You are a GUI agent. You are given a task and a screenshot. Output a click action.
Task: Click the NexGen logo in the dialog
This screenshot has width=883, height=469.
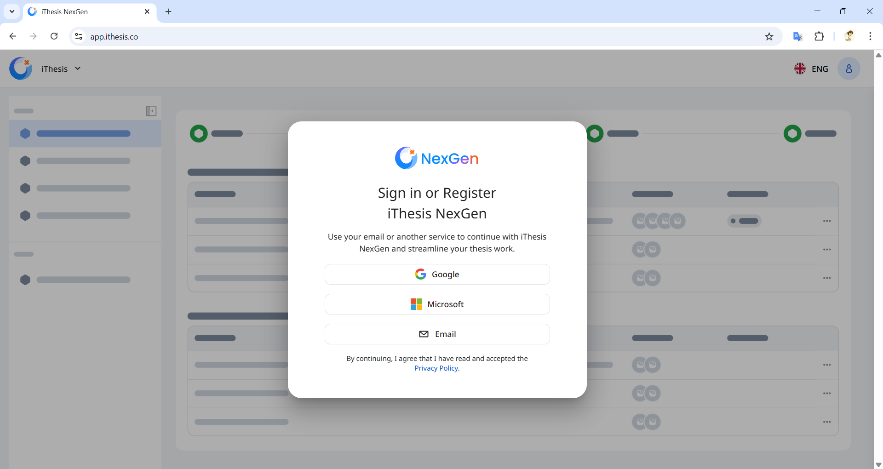tap(437, 158)
